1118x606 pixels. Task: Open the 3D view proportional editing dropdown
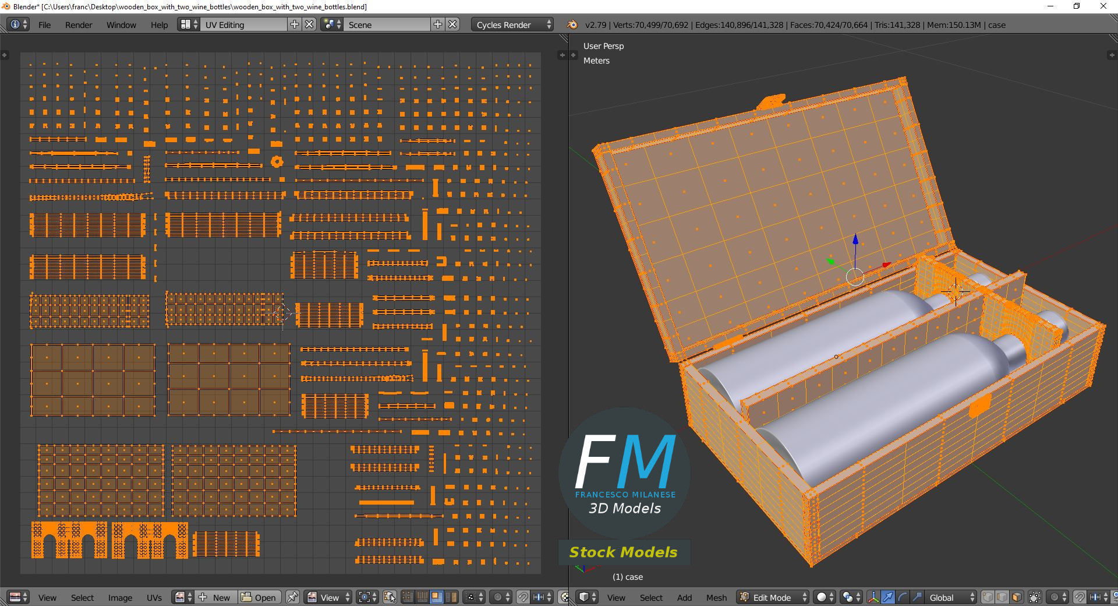1057,597
